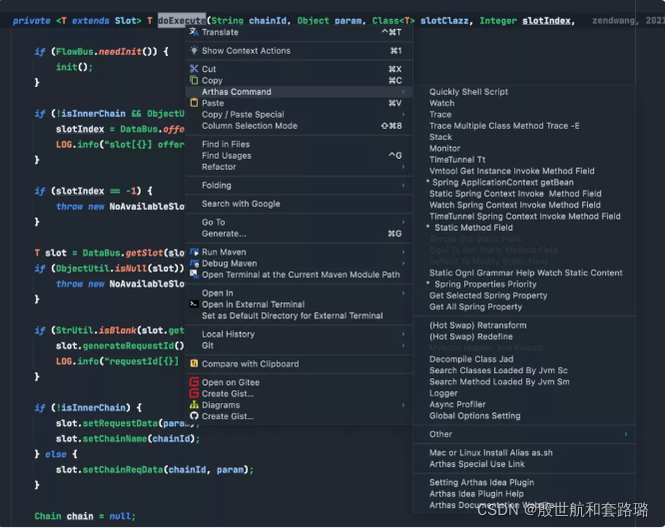Expand the Refactor submenu arrow
The image size is (665, 528).
403,167
